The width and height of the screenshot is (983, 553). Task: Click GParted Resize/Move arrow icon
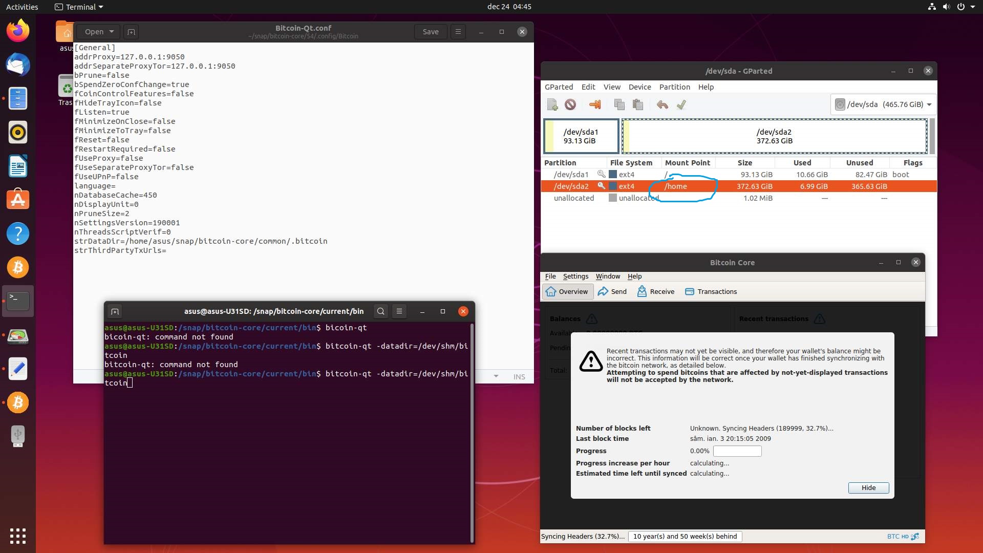595,104
